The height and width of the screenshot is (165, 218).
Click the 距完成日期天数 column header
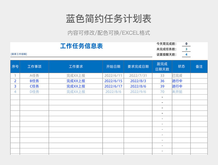click(x=162, y=67)
